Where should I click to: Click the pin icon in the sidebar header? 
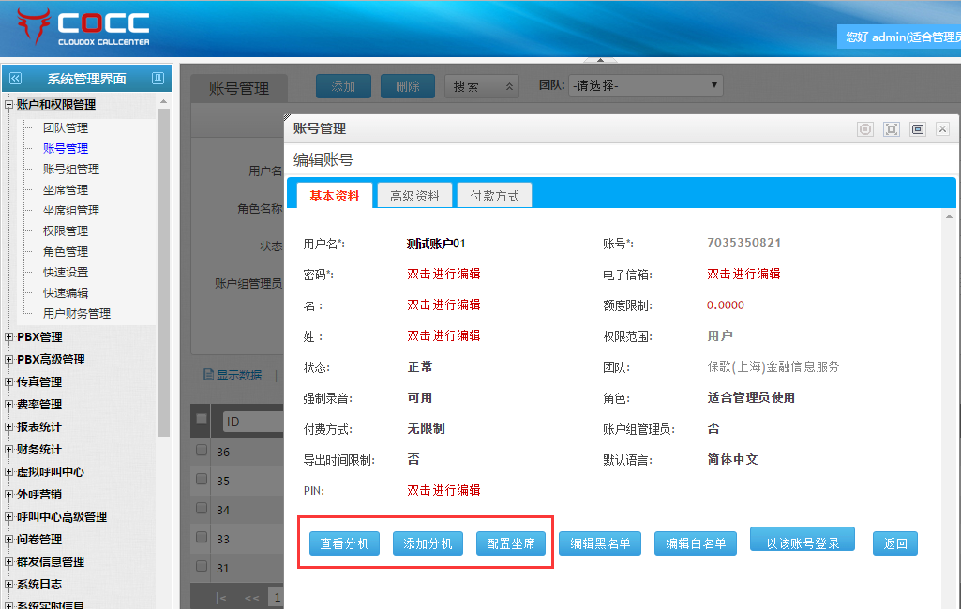(158, 79)
